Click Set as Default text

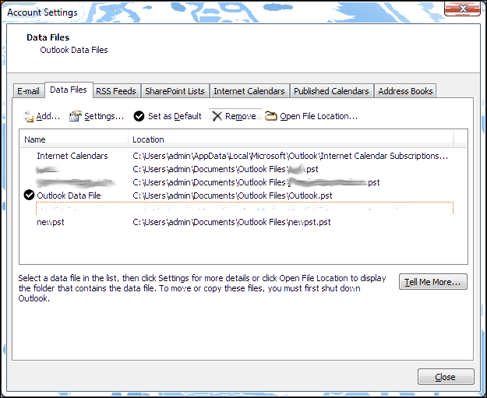[175, 116]
